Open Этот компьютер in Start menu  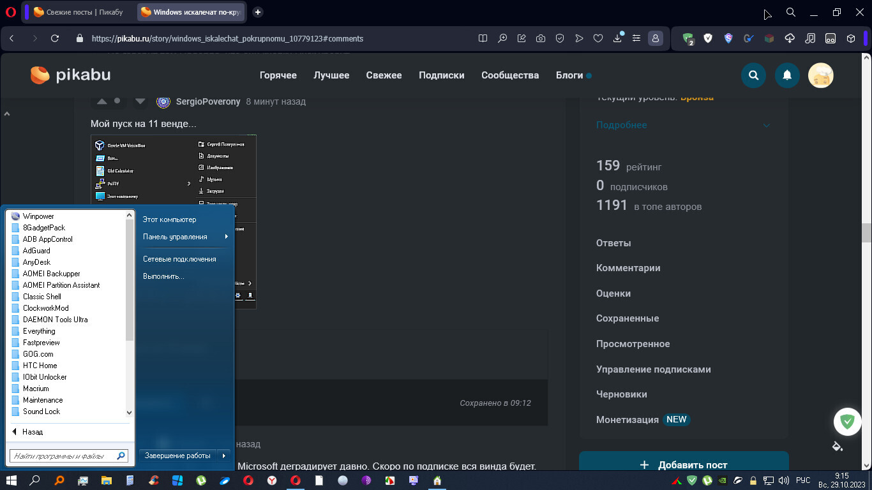[169, 219]
